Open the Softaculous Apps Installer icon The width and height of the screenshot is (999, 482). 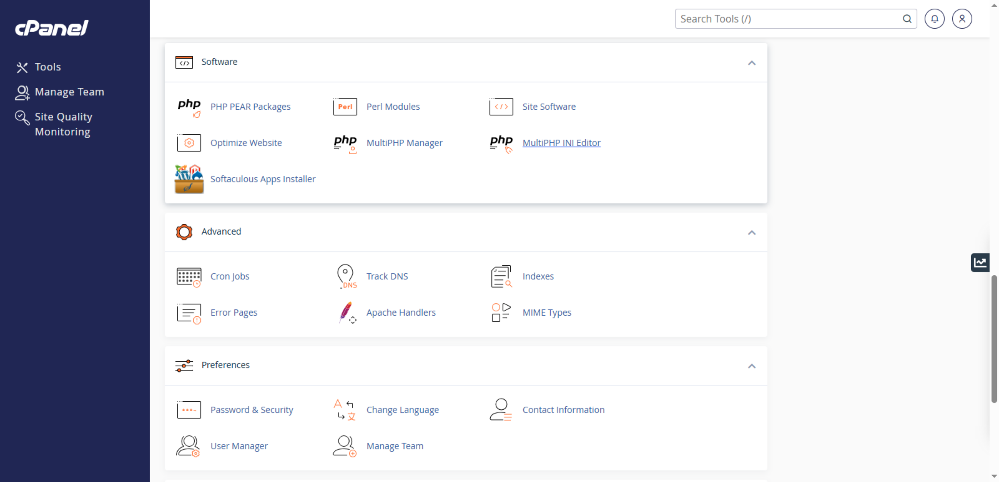point(189,179)
